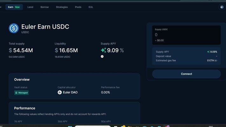Expand the dropdown caret left of Earn
This screenshot has height=127, width=226.
pos(1,7)
